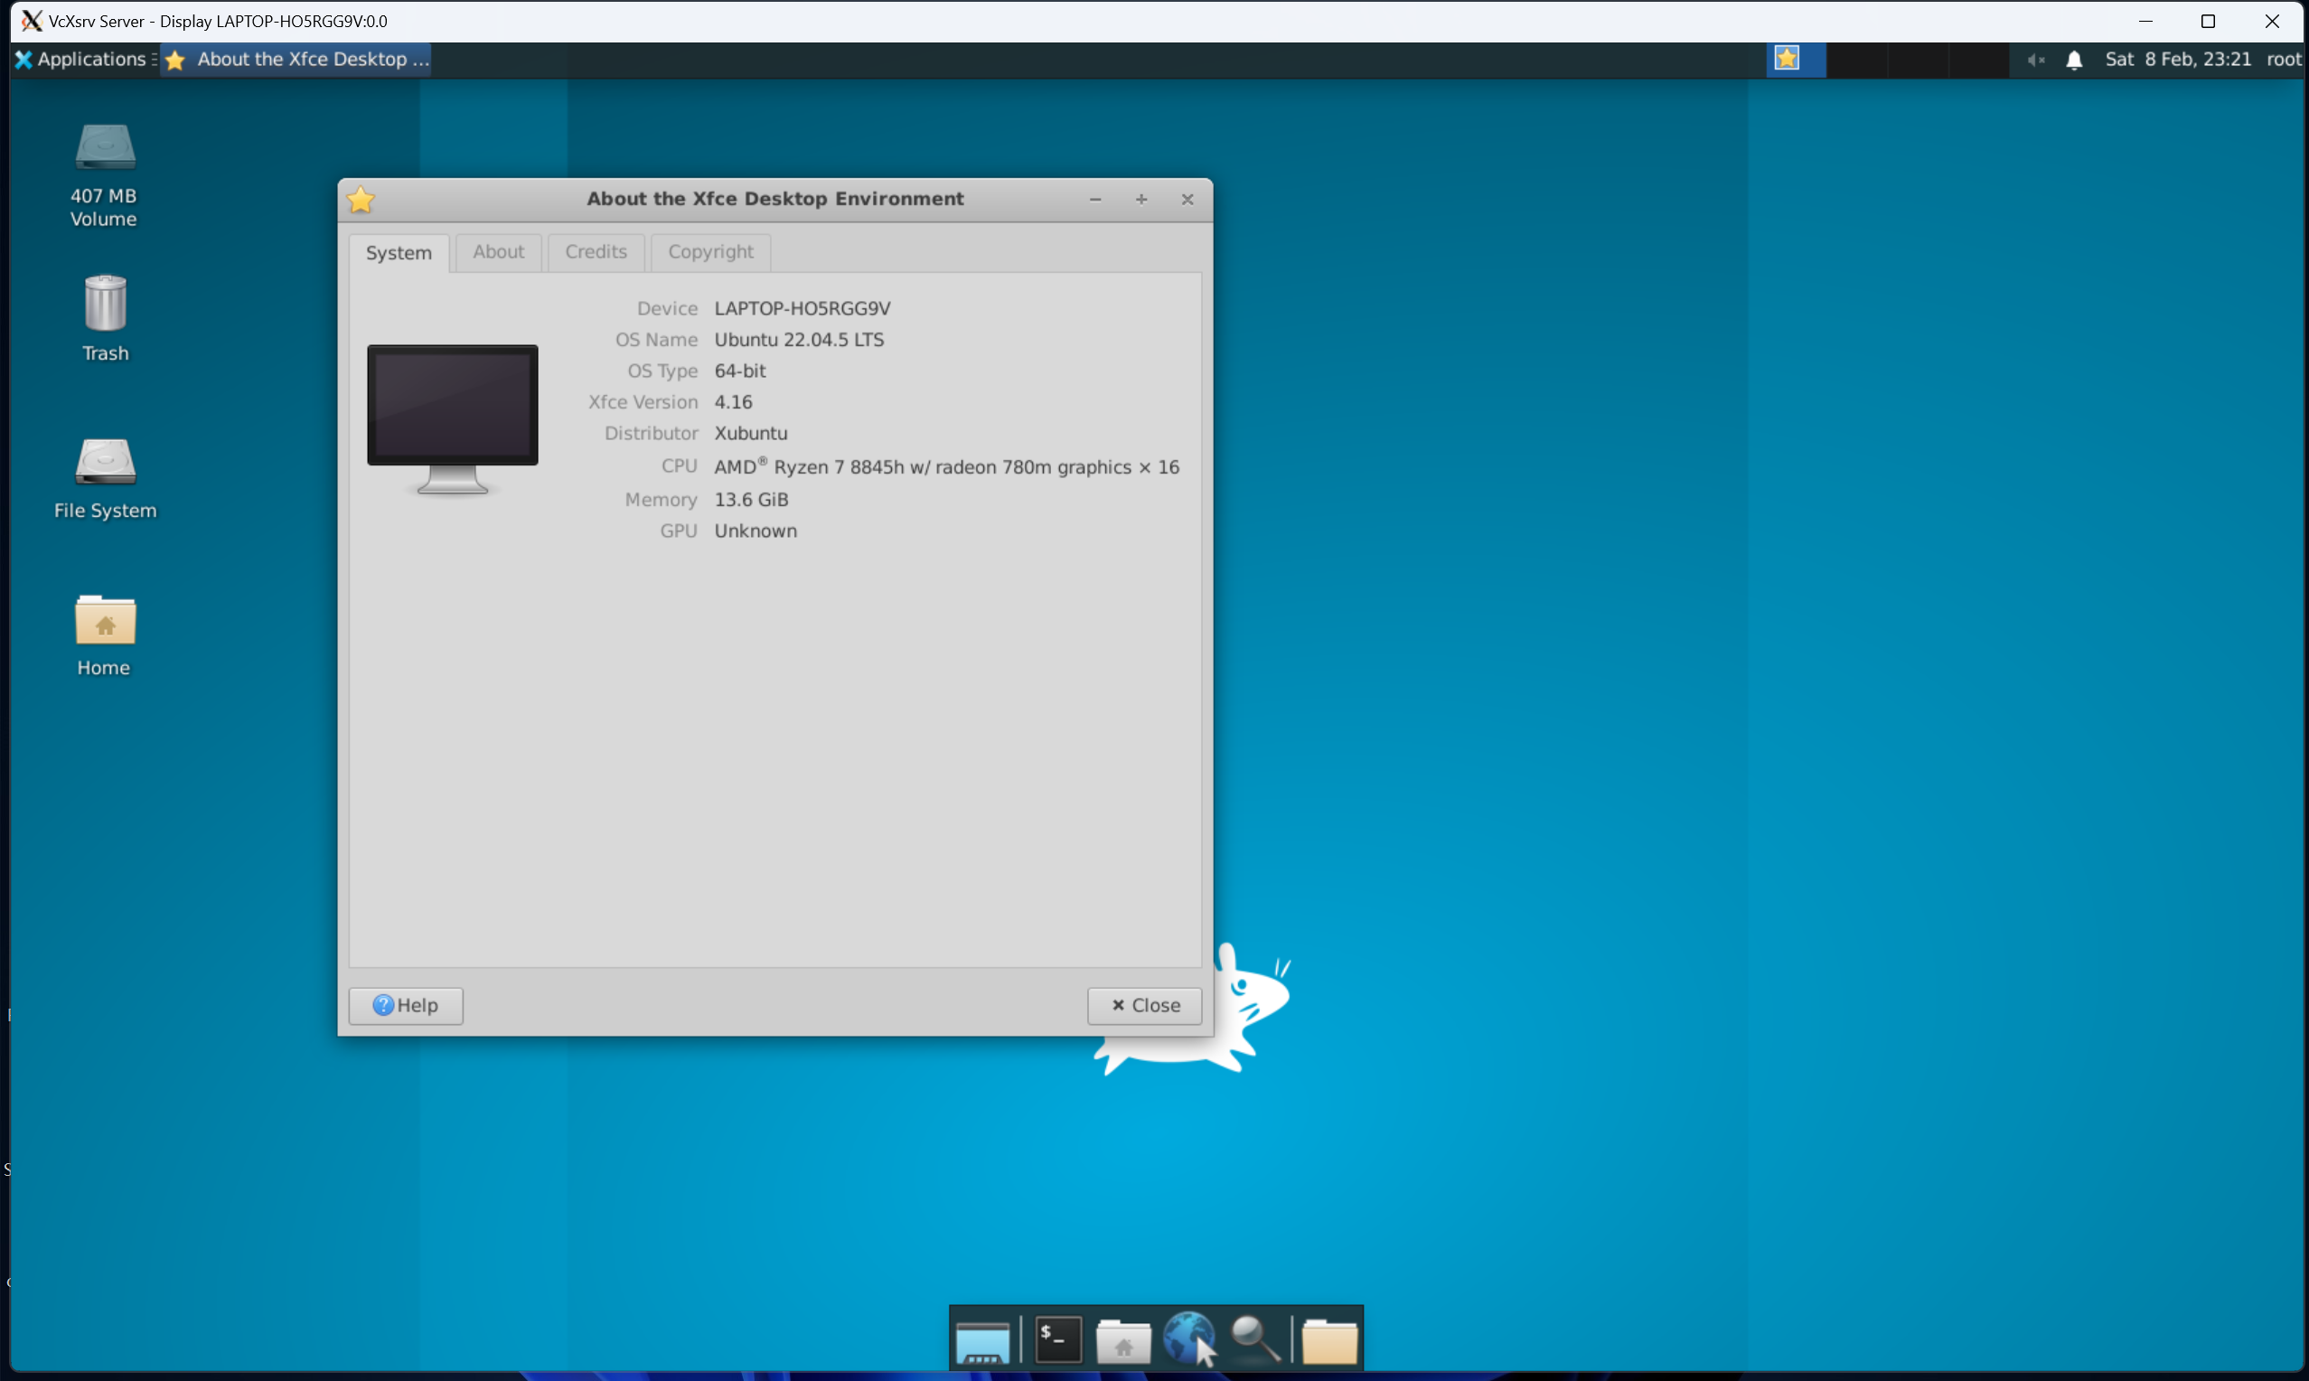Open the terminal emulator in the dock

coord(1057,1340)
